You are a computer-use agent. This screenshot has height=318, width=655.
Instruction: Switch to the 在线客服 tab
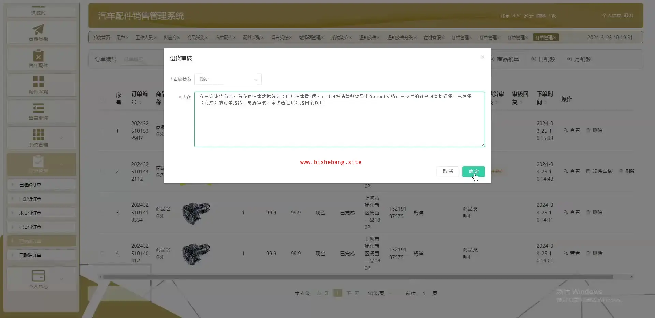(432, 38)
